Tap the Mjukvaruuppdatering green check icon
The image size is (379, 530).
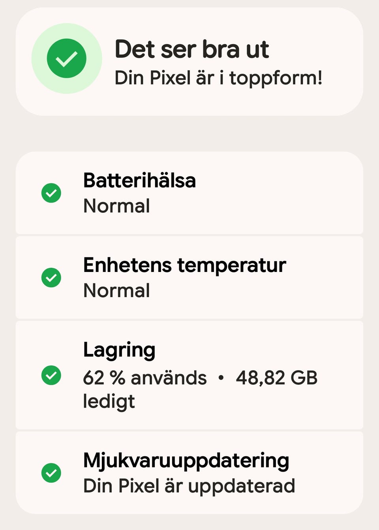[x=51, y=472]
